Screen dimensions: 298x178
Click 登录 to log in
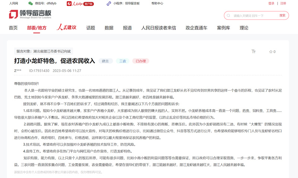pyautogui.click(x=271, y=3)
